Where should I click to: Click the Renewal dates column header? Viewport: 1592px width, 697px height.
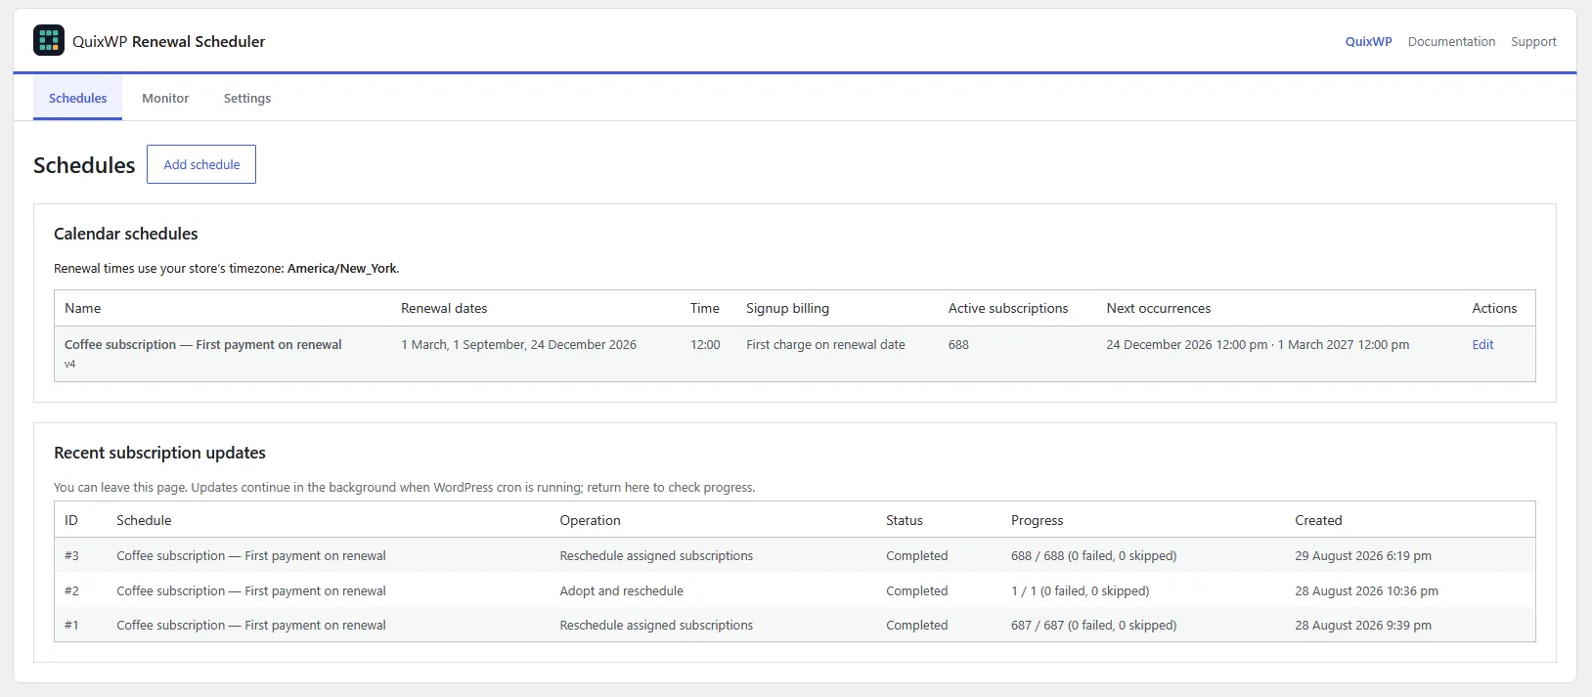(444, 308)
